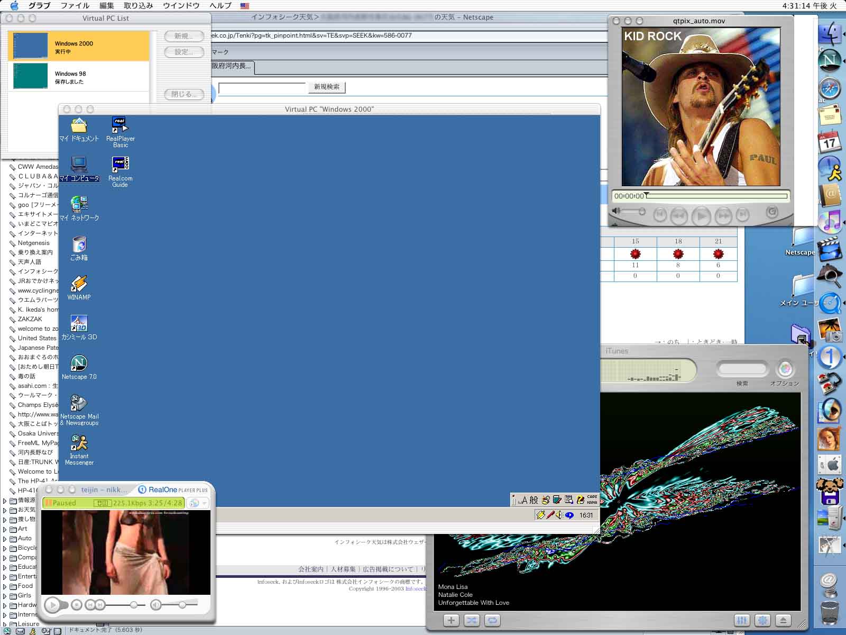Viewport: 846px width, 635px height.
Task: Open My Network Places desktop icon
Action: [x=79, y=209]
